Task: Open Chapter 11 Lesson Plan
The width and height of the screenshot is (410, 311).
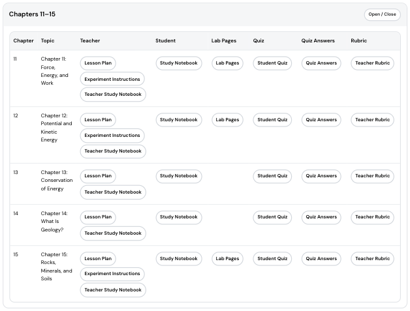Action: tap(98, 63)
